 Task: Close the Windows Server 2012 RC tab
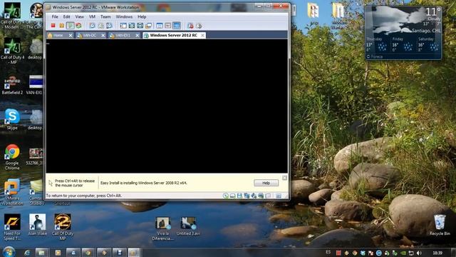tap(202, 35)
